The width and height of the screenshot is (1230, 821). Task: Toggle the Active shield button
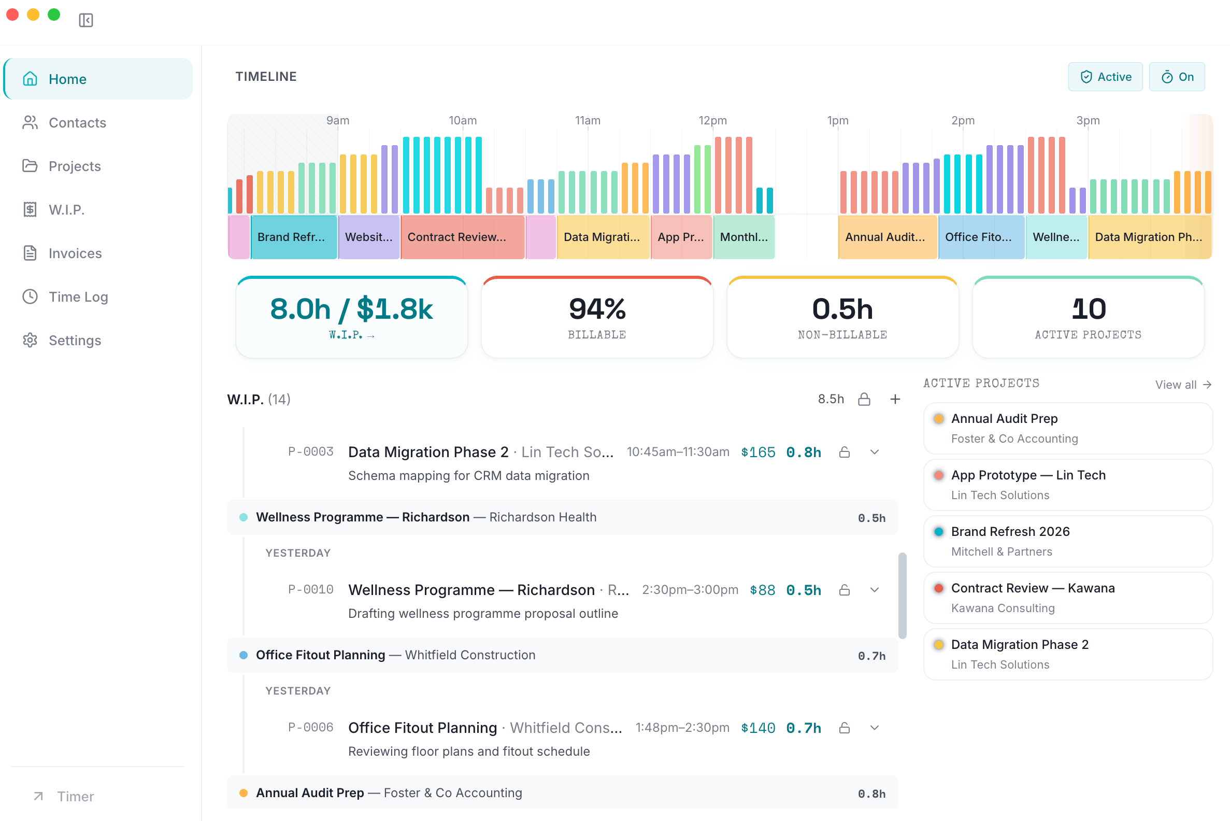point(1105,77)
